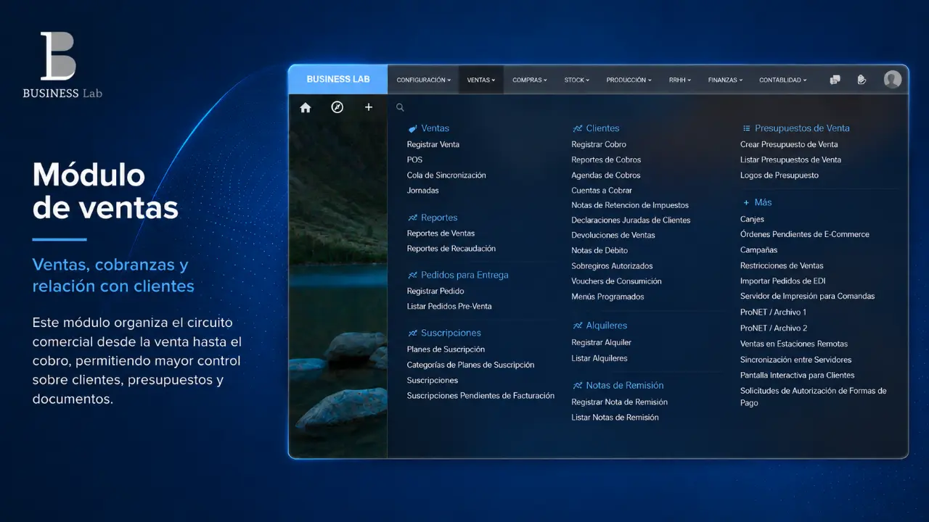Open Servidor de Impresión para Comandas
The height and width of the screenshot is (522, 929).
[808, 296]
